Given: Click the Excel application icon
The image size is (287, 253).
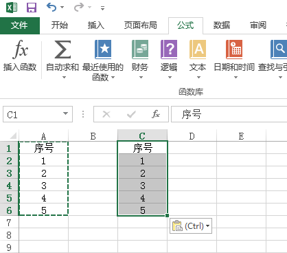Looking at the screenshot, I should [12, 8].
